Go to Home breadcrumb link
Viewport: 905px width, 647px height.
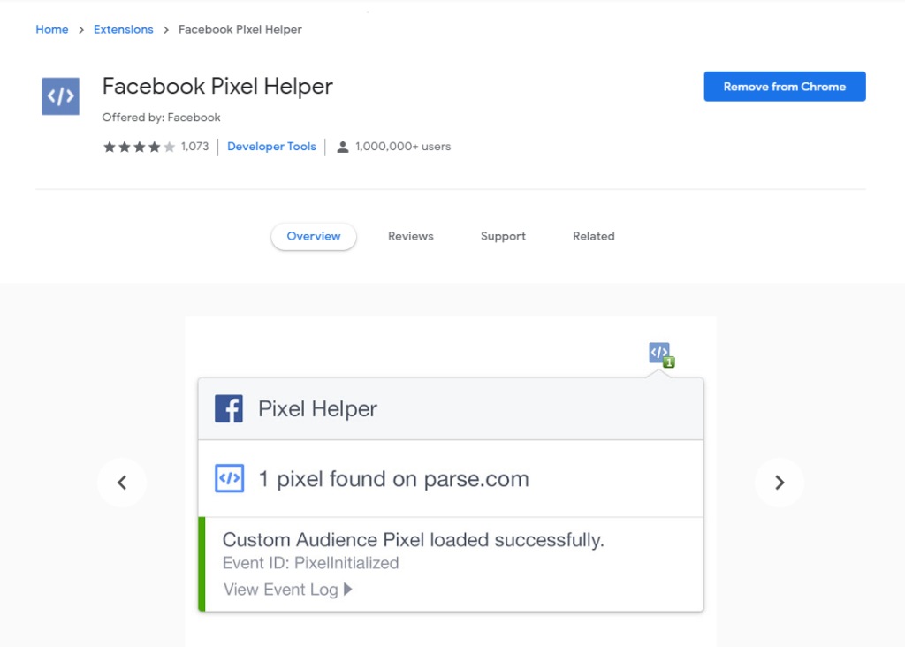pyautogui.click(x=52, y=29)
